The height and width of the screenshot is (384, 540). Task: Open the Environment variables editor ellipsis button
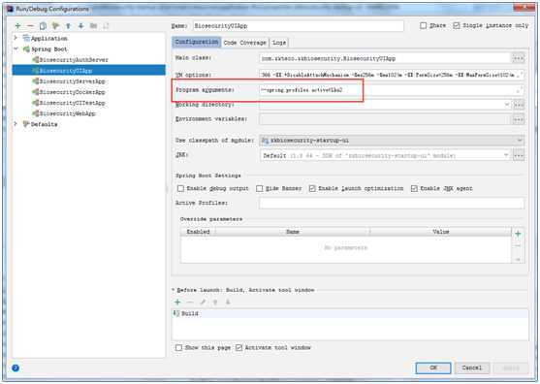519,119
